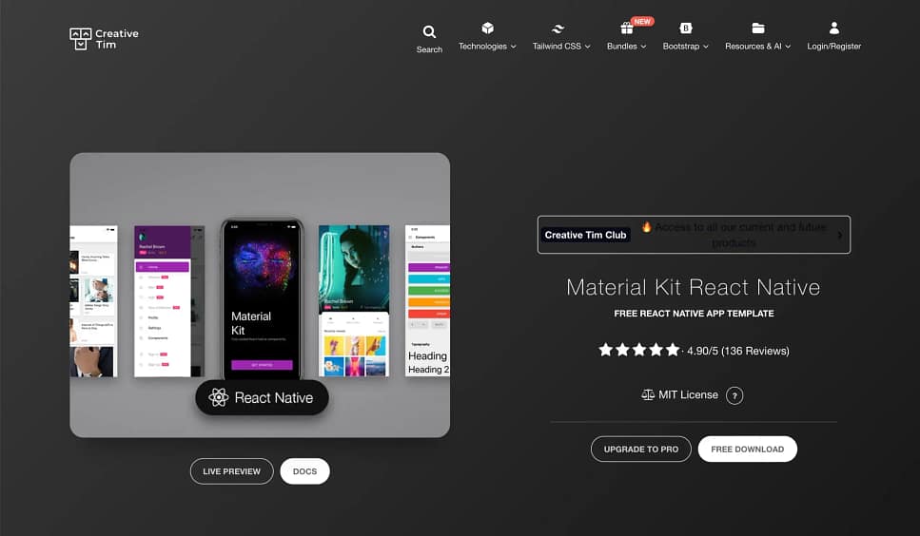Open the Docs button

pos(304,471)
